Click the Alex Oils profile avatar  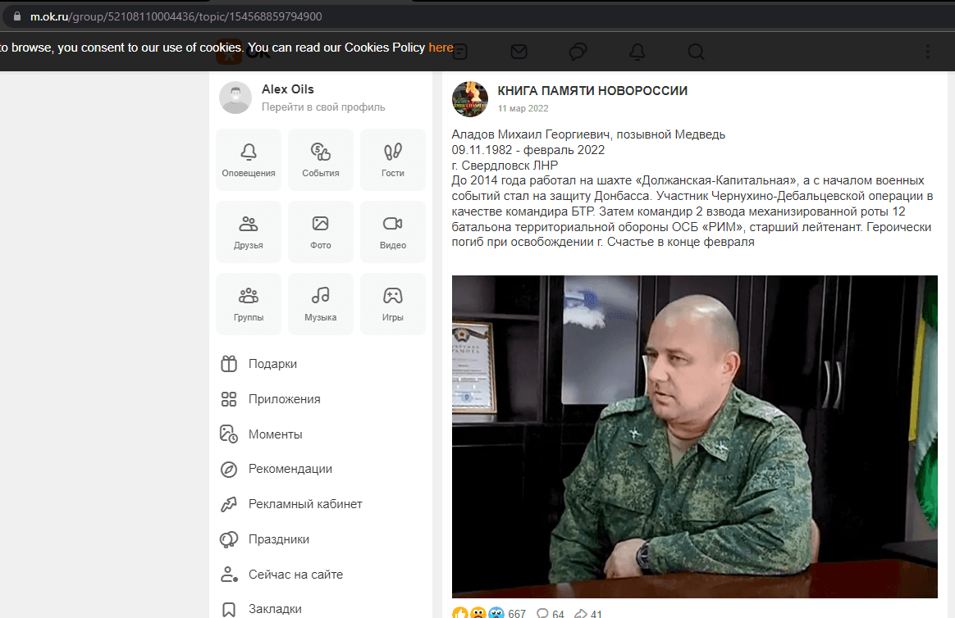click(235, 98)
